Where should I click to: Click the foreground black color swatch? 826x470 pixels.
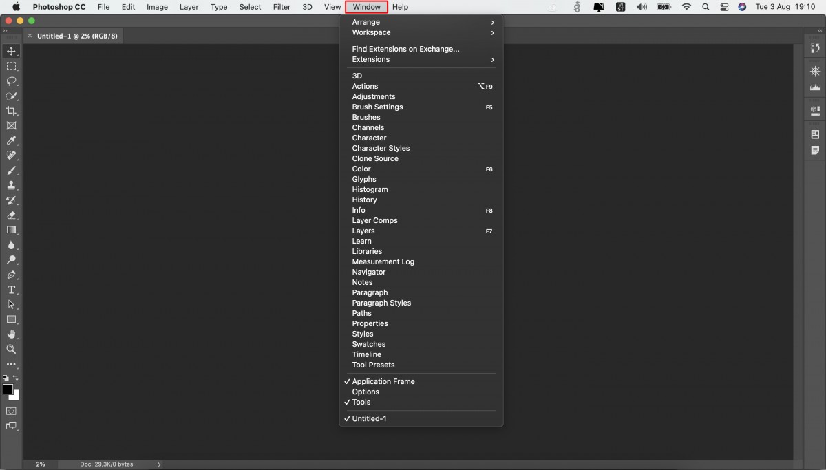click(8, 389)
